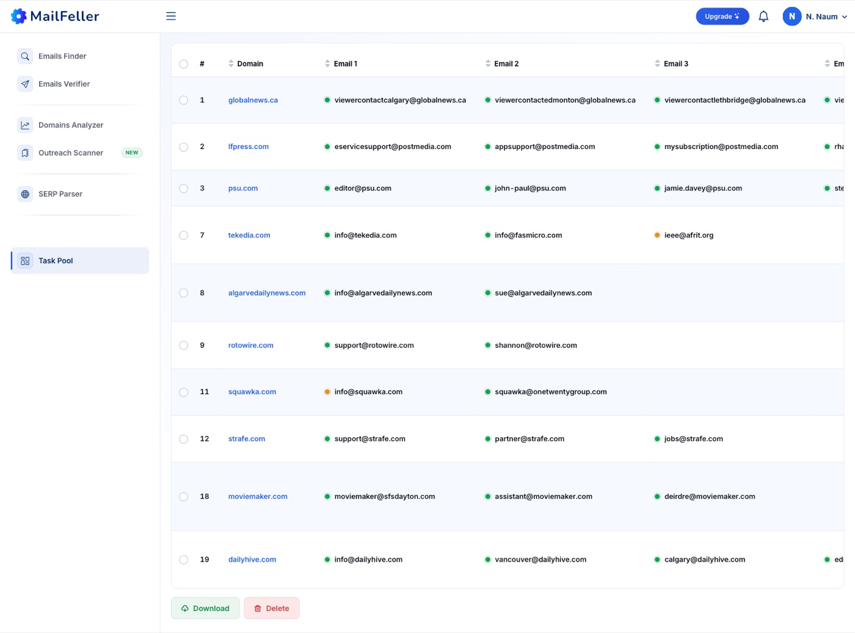Select the globalnews.ca row checkbox
Screen dimensions: 855x633
point(184,100)
